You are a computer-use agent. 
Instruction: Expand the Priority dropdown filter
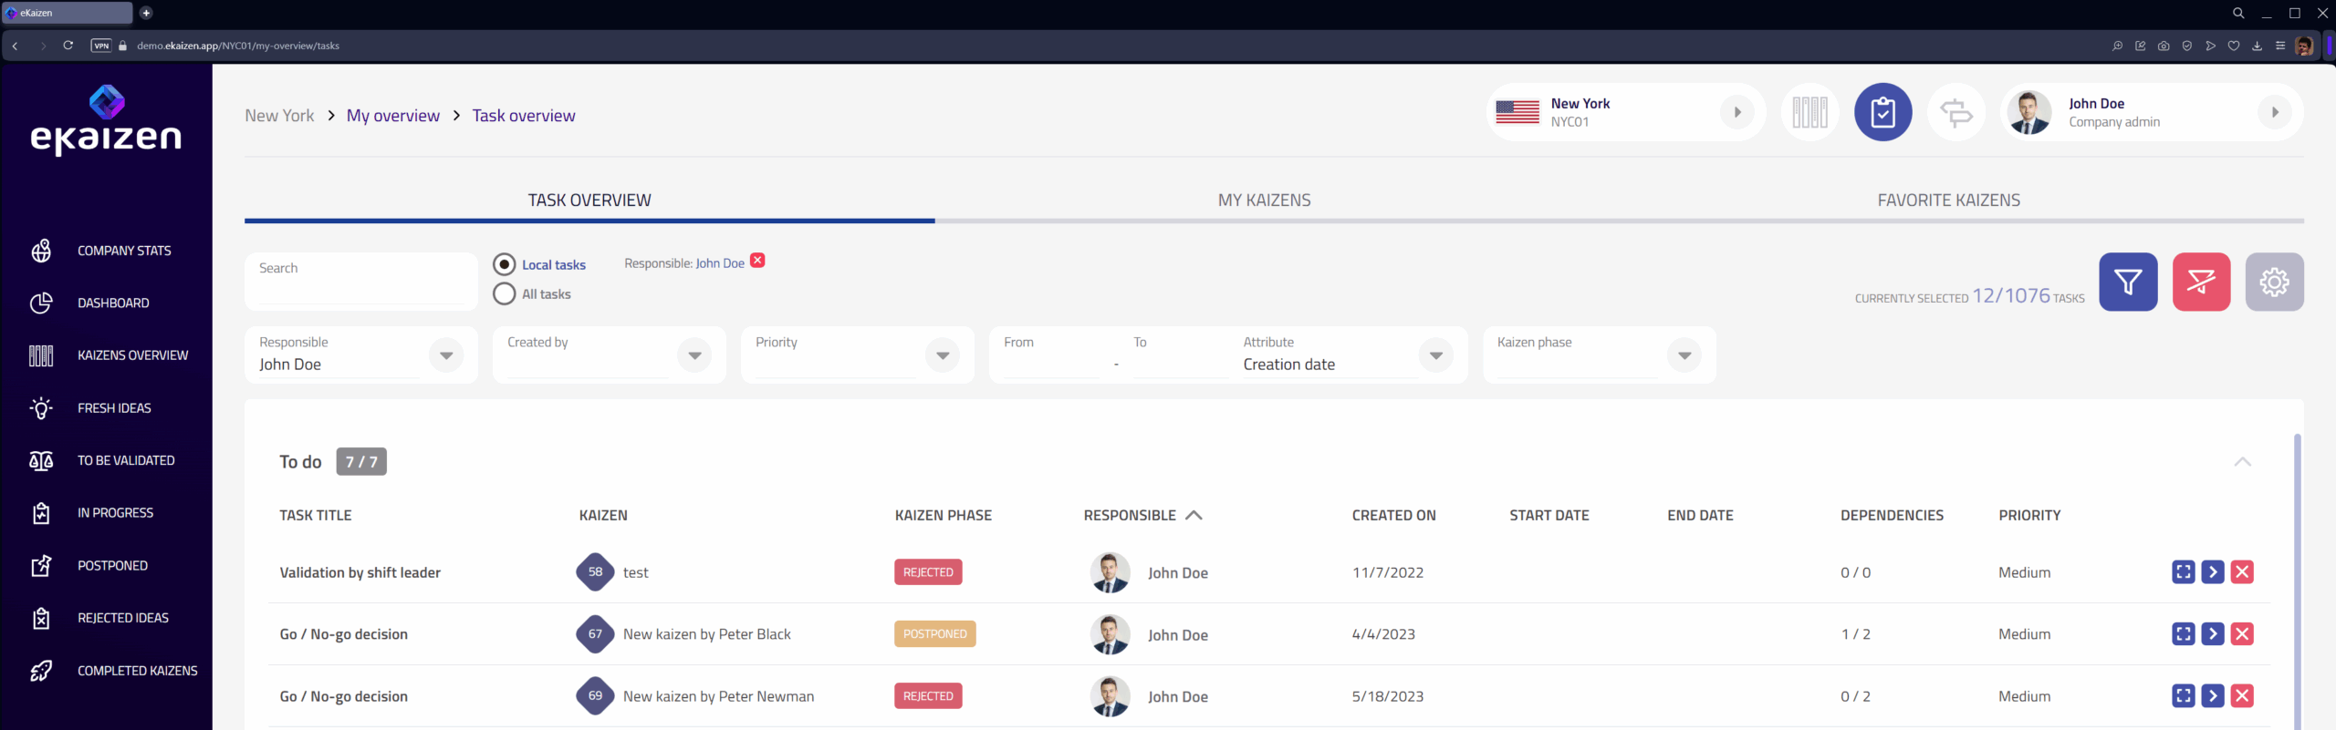point(943,355)
